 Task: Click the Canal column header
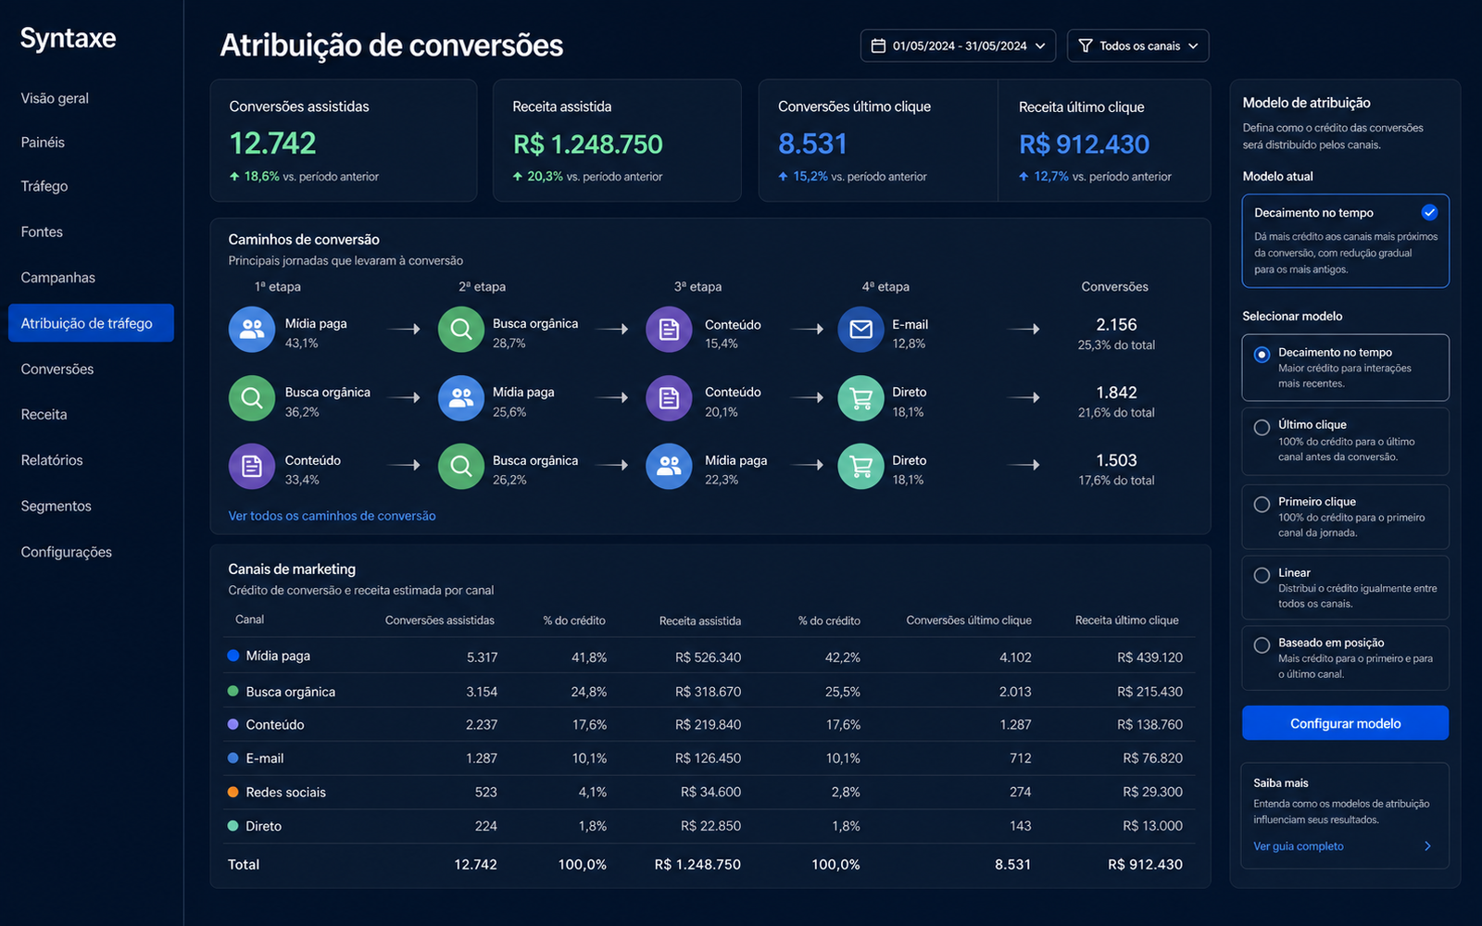tap(249, 619)
